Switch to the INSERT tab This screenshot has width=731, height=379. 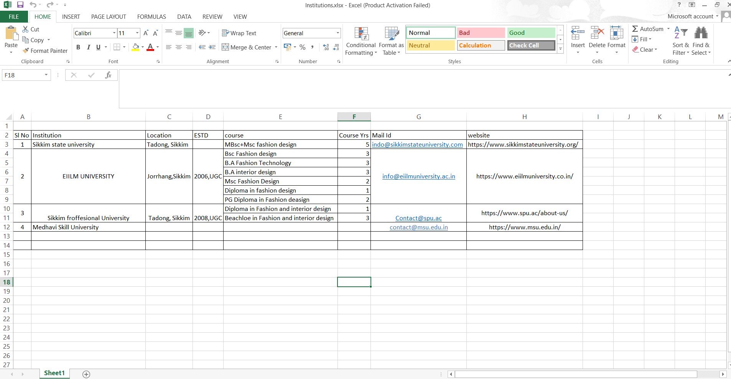pos(71,16)
